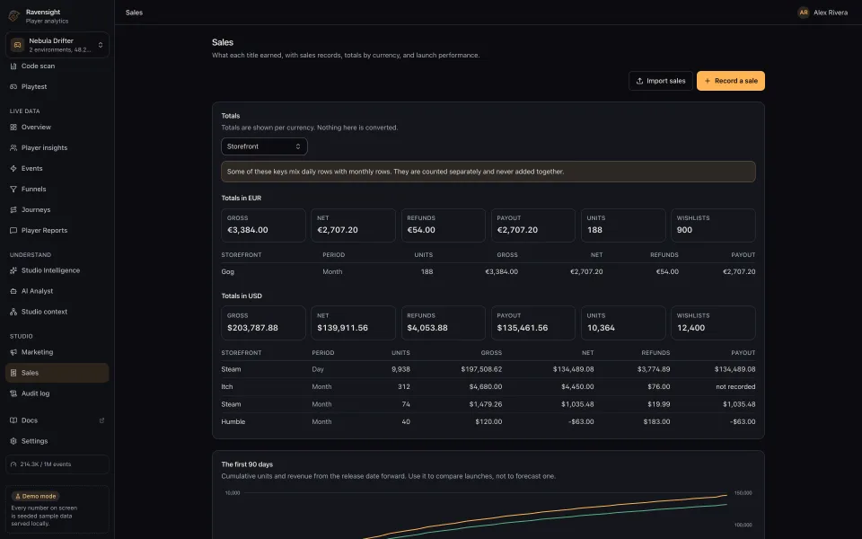Click the Overview grid icon
The height and width of the screenshot is (539, 862).
click(x=13, y=127)
